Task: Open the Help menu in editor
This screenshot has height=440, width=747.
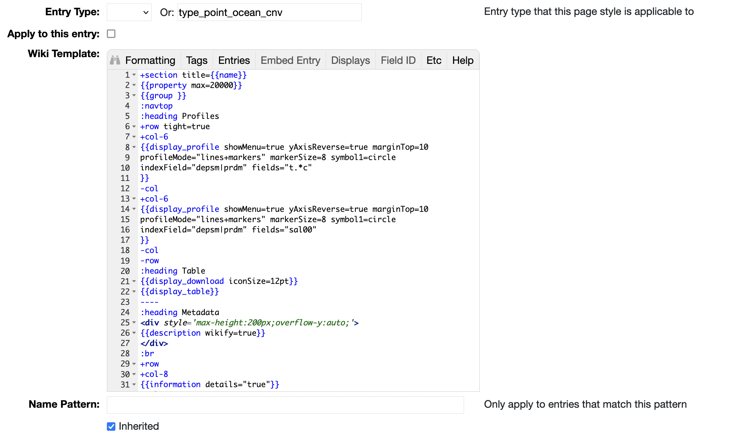Action: [x=463, y=60]
